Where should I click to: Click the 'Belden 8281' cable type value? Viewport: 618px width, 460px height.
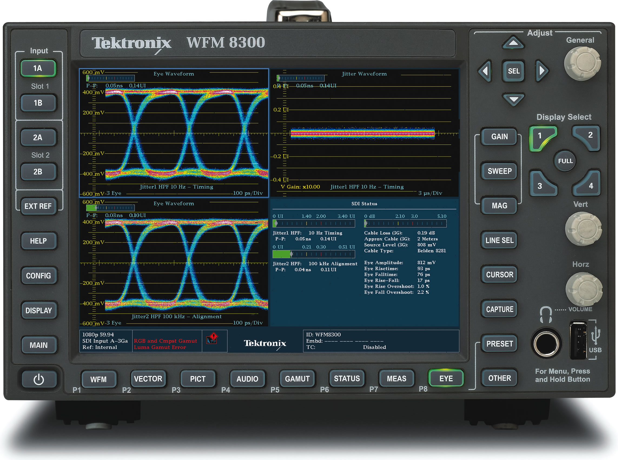[432, 251]
